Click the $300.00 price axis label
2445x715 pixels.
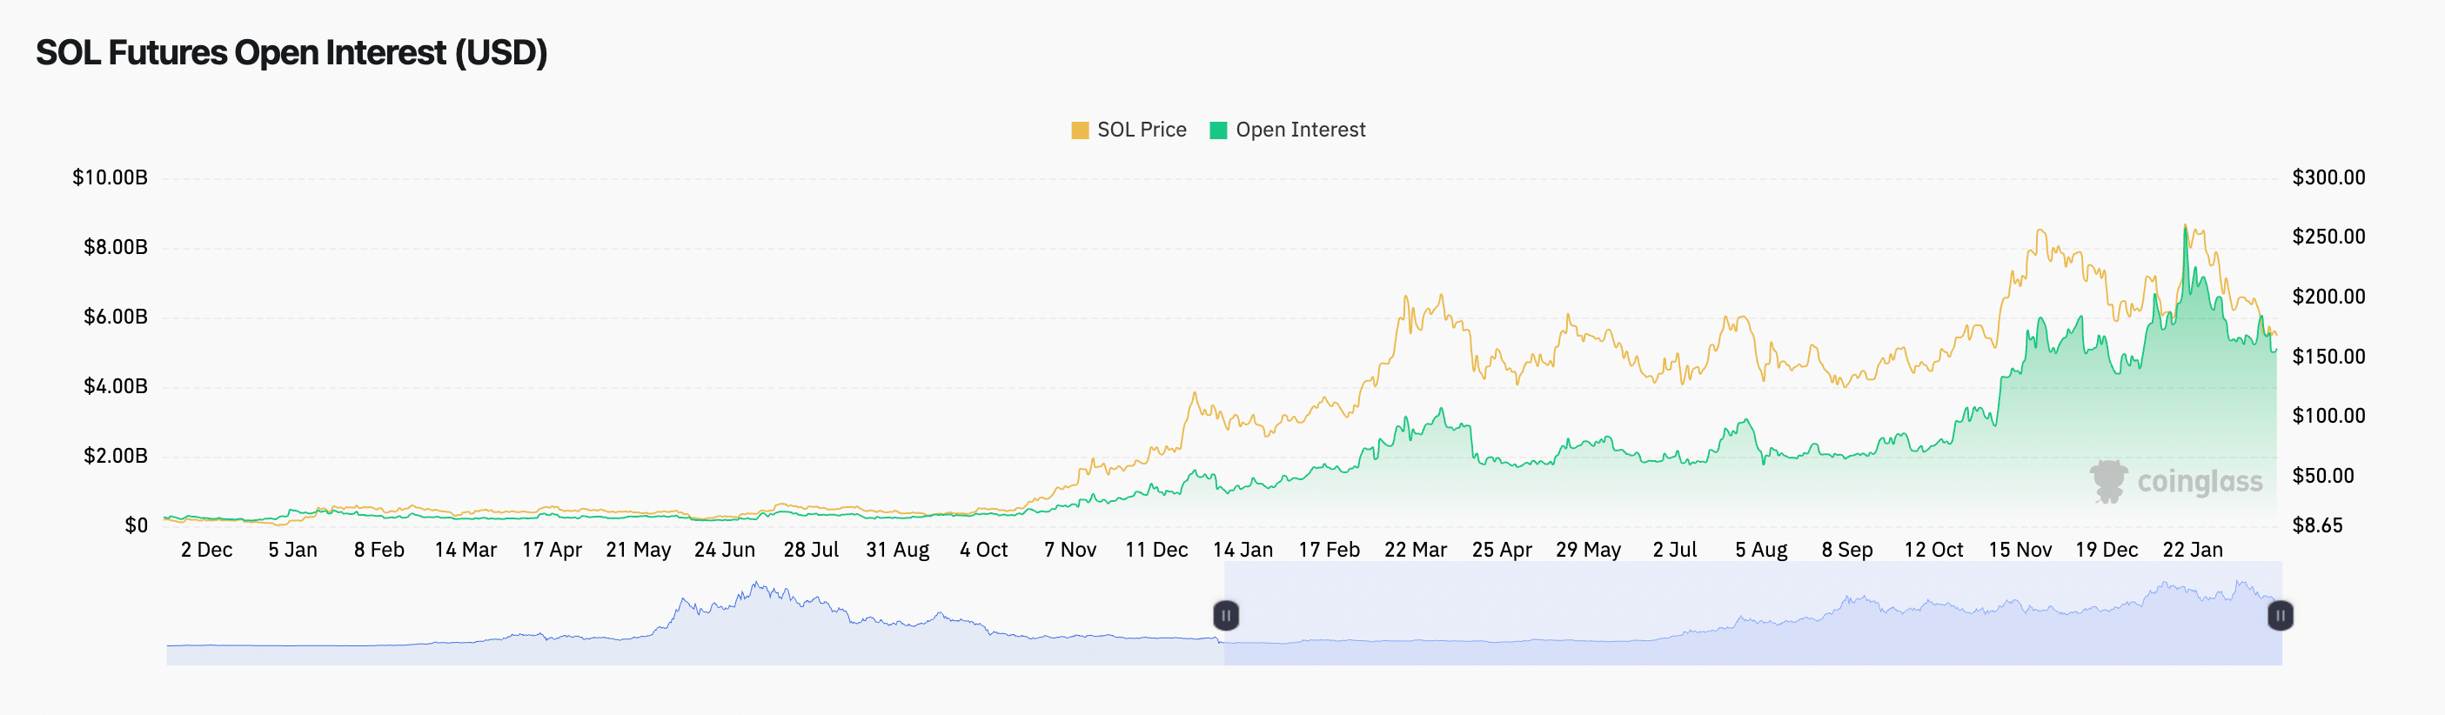click(2328, 177)
